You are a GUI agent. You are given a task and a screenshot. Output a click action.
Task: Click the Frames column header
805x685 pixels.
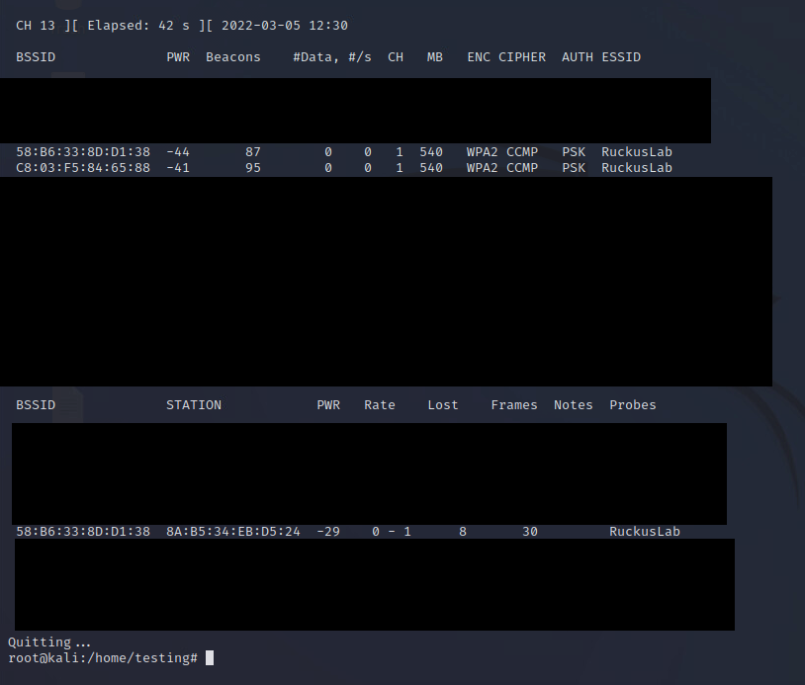coord(514,405)
